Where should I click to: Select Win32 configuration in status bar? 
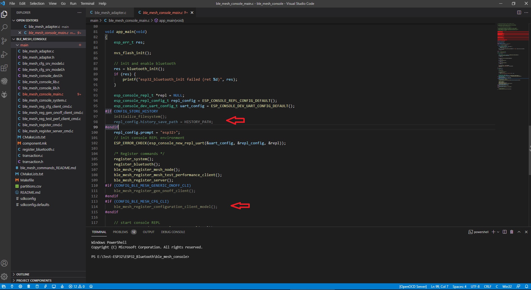point(507,286)
